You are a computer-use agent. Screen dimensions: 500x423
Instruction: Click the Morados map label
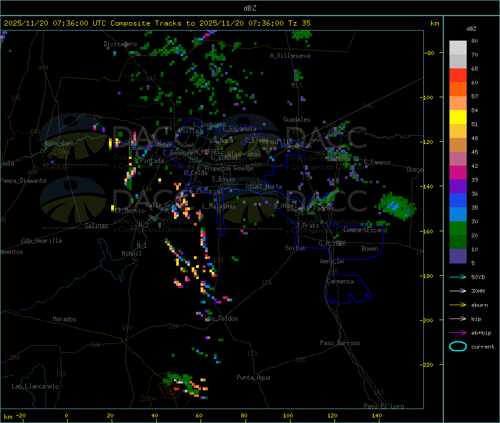(x=64, y=319)
